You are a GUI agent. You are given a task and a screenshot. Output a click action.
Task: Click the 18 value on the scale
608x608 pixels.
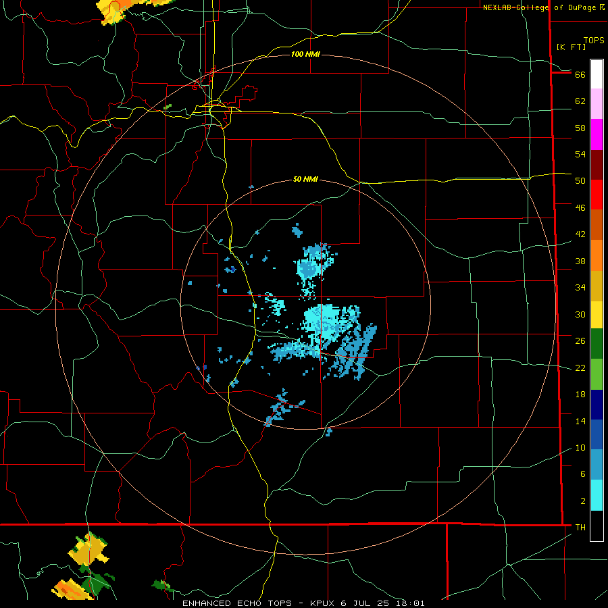pos(580,395)
